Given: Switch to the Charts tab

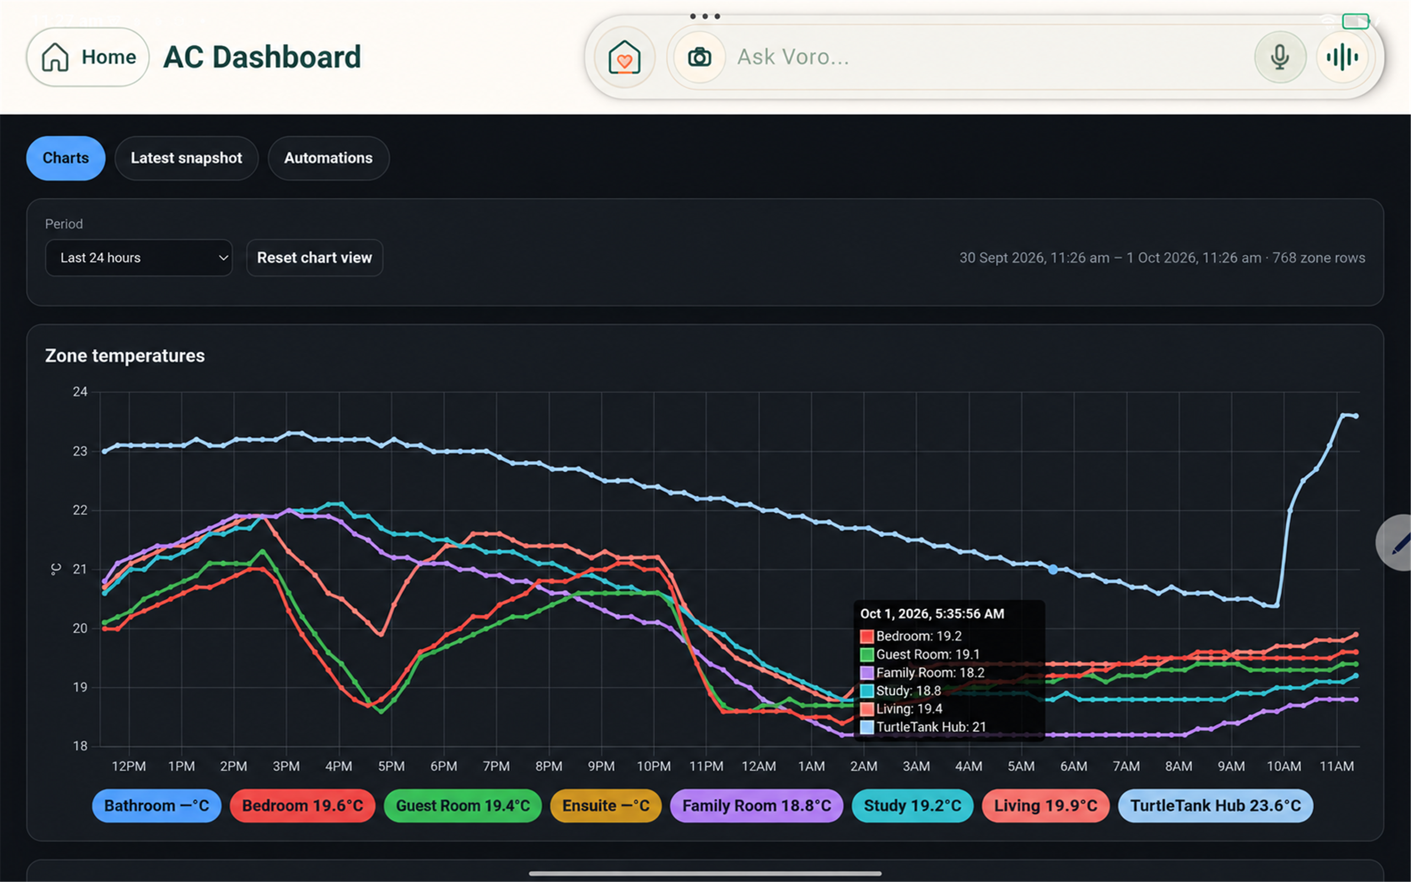Looking at the screenshot, I should (x=66, y=158).
